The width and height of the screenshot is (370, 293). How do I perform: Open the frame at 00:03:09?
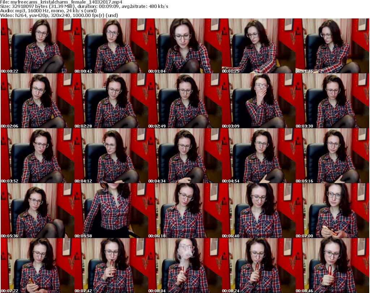259,101
